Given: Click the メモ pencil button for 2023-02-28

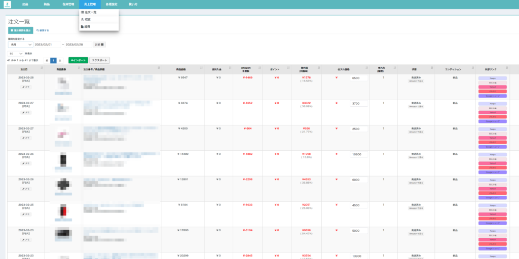Looking at the screenshot, I should coord(26,87).
